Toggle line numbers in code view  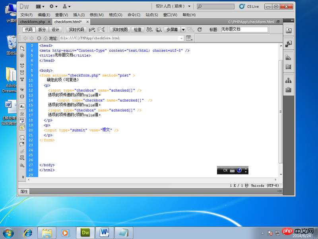[x=22, y=106]
